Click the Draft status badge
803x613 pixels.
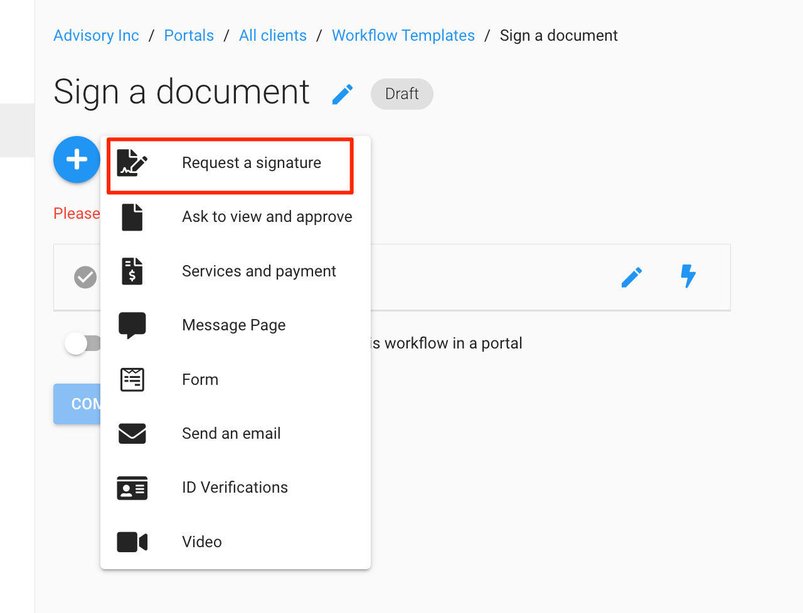click(x=401, y=94)
